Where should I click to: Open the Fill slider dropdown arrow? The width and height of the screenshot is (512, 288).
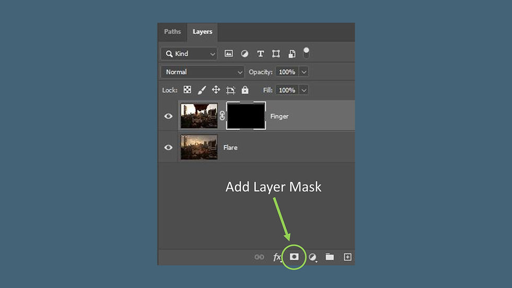(x=304, y=90)
